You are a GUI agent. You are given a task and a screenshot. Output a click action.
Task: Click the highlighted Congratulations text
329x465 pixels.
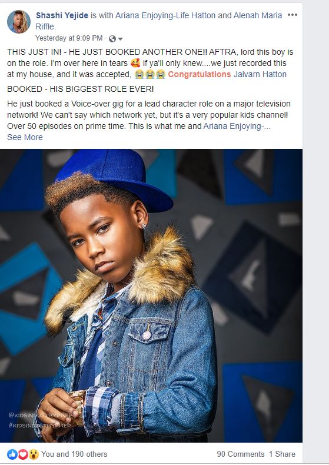(x=199, y=74)
